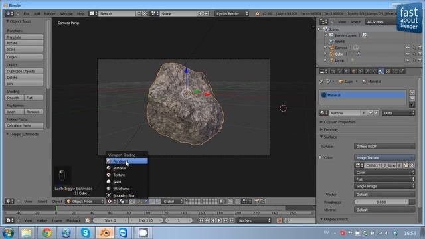Apply Flat shading
Image resolution: width=425 pixels, height=239 pixels.
(x=34, y=98)
